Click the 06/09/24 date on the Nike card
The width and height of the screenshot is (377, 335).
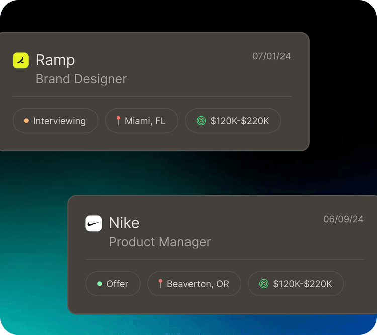343,219
